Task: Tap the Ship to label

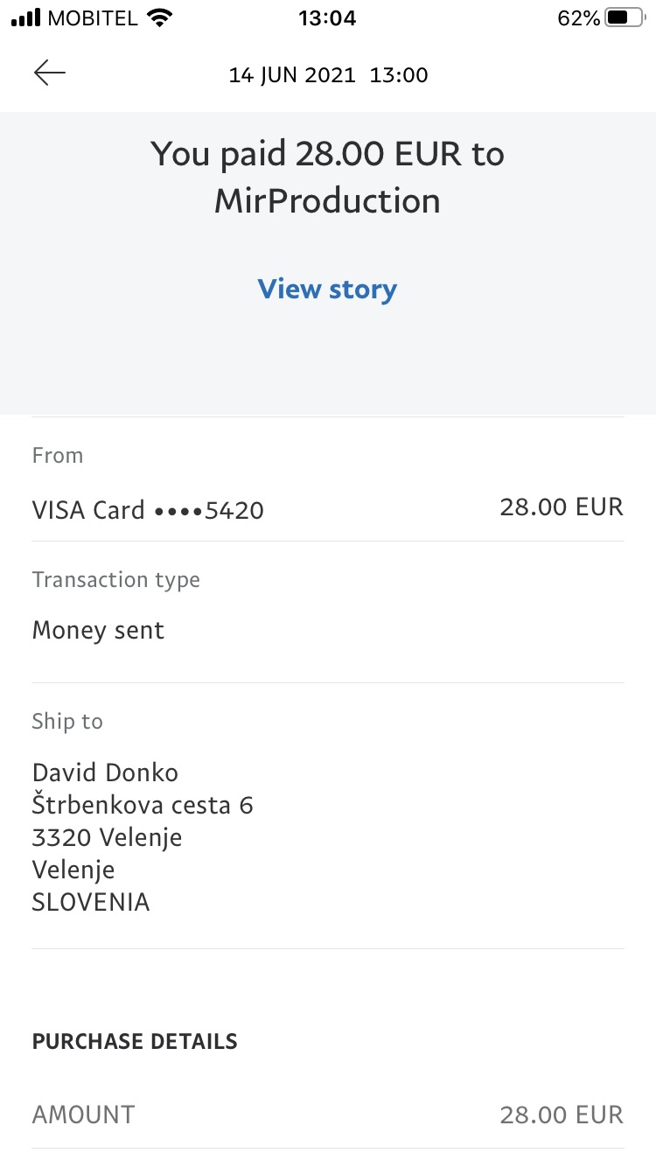Action: coord(67,722)
